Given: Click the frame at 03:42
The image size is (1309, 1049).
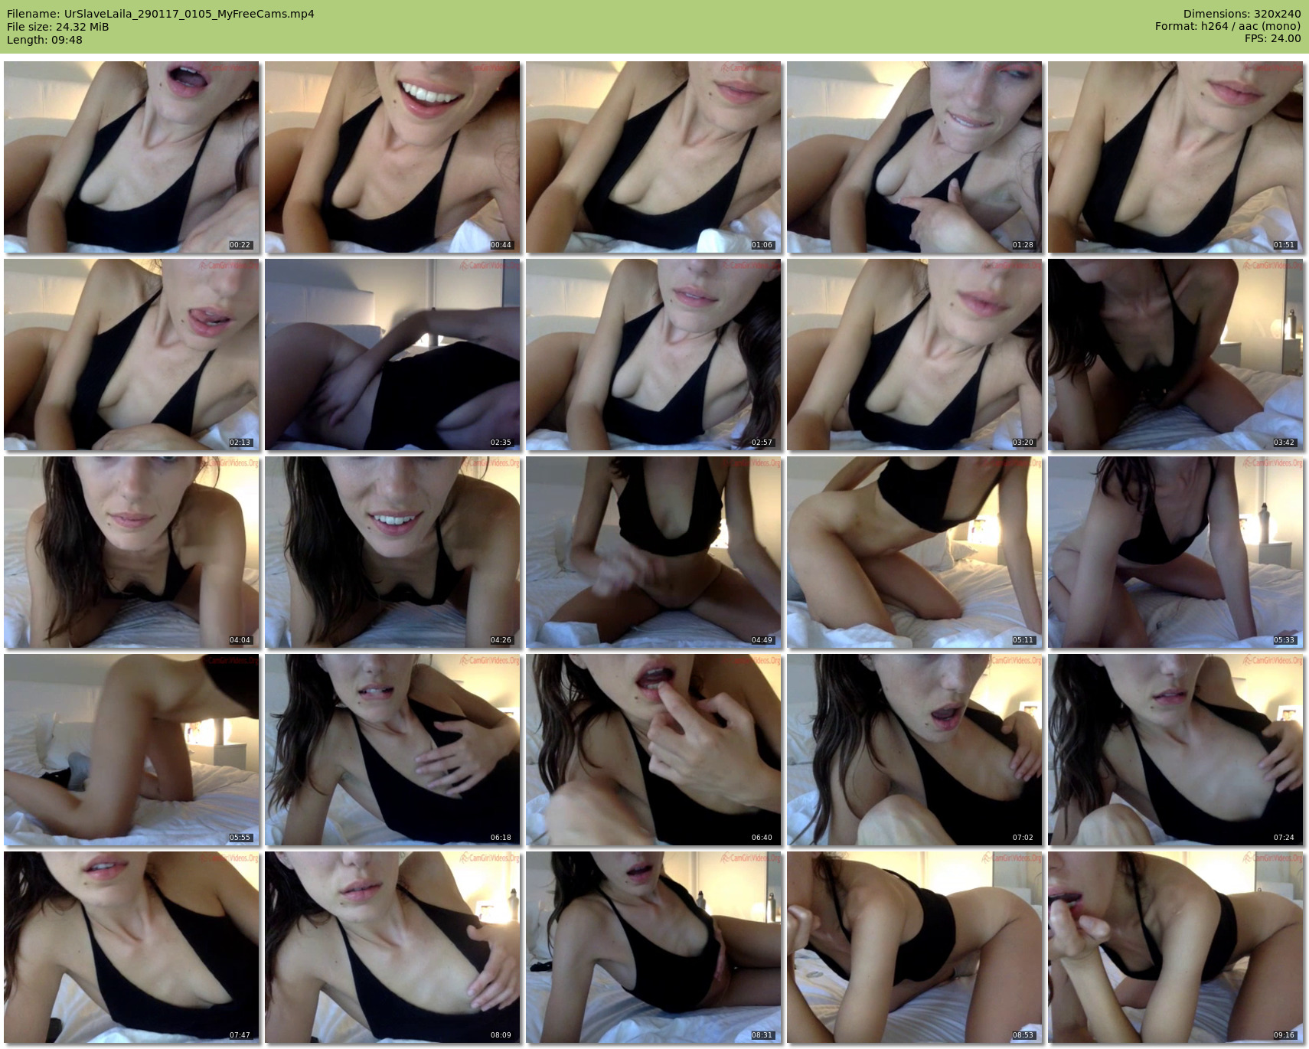Looking at the screenshot, I should pyautogui.click(x=1176, y=355).
